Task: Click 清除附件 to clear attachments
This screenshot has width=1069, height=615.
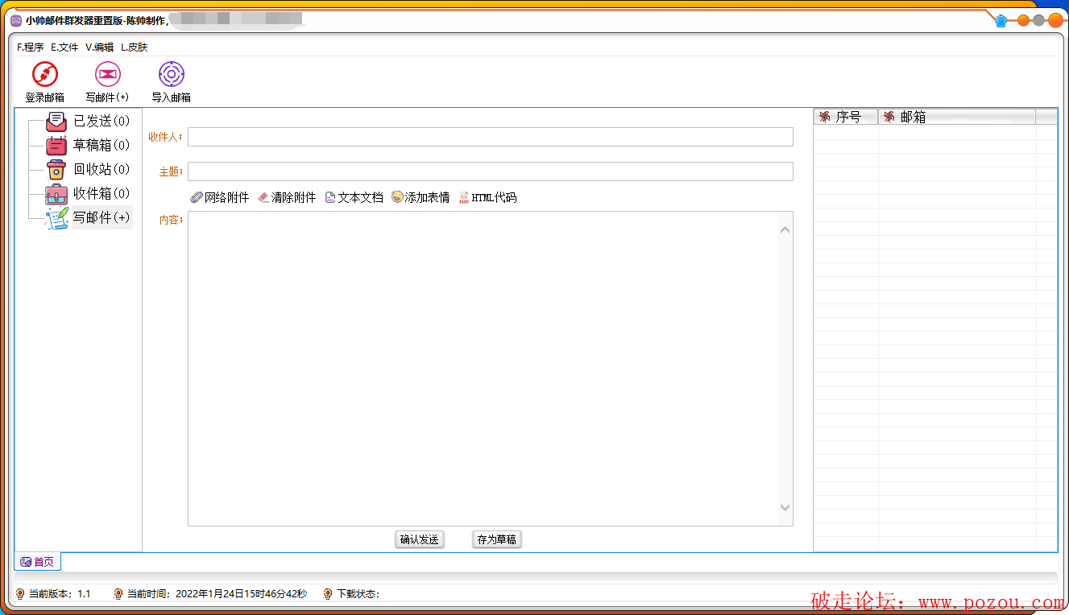Action: tap(287, 197)
